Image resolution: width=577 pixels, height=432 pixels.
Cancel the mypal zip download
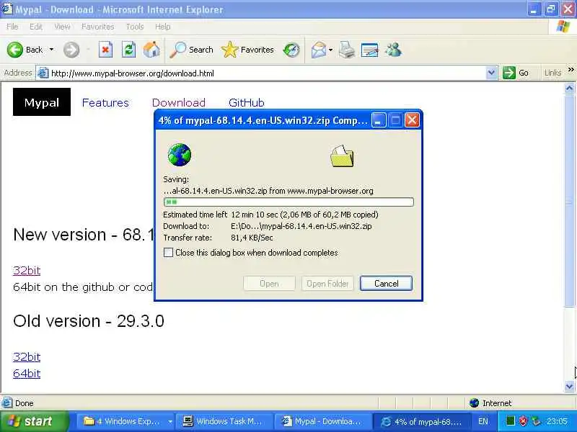[386, 283]
